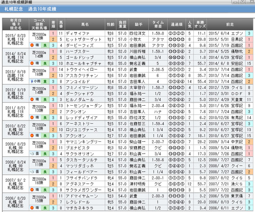Click the sunny weather icon in the 2014/8/24 race

point(32,63)
